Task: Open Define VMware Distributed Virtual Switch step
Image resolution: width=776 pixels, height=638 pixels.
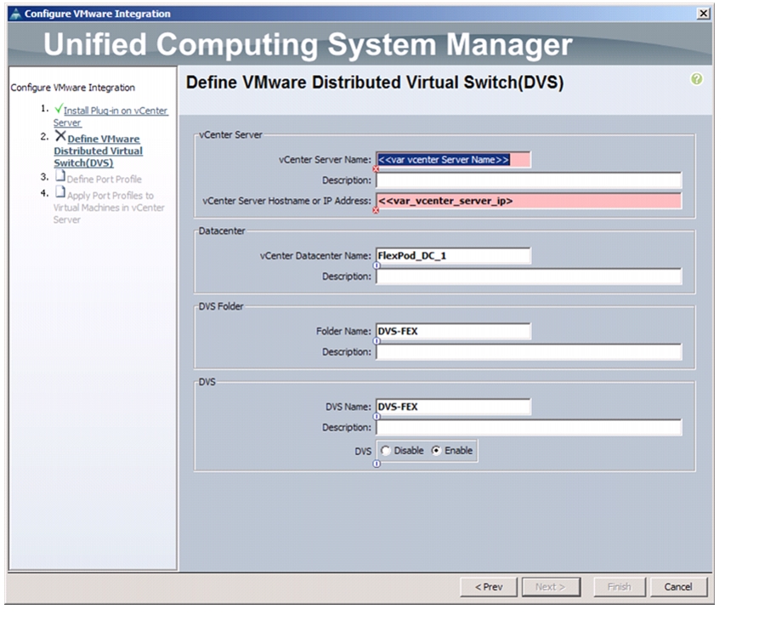Action: click(x=98, y=151)
